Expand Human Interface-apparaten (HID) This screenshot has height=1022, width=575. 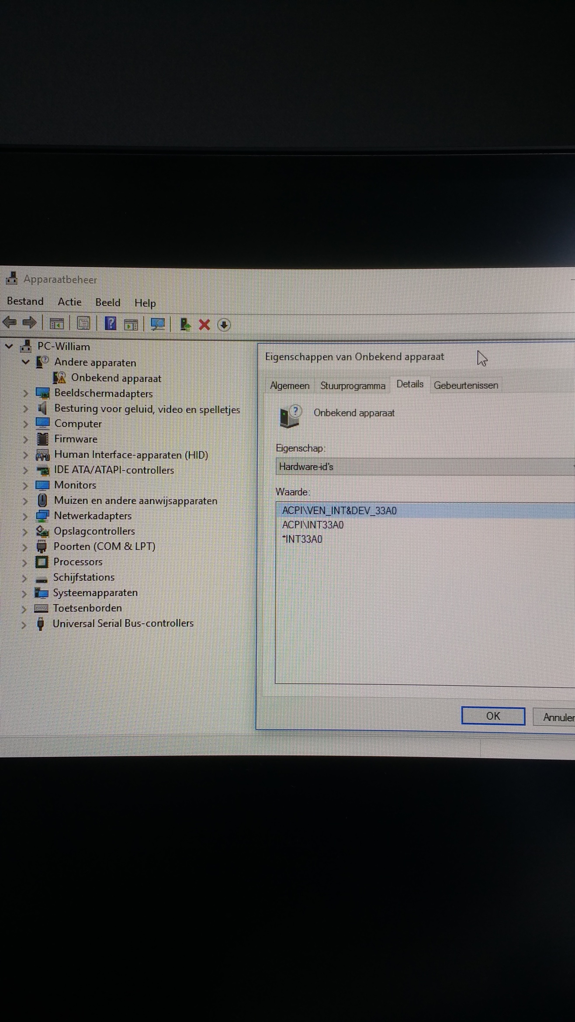[x=25, y=455]
